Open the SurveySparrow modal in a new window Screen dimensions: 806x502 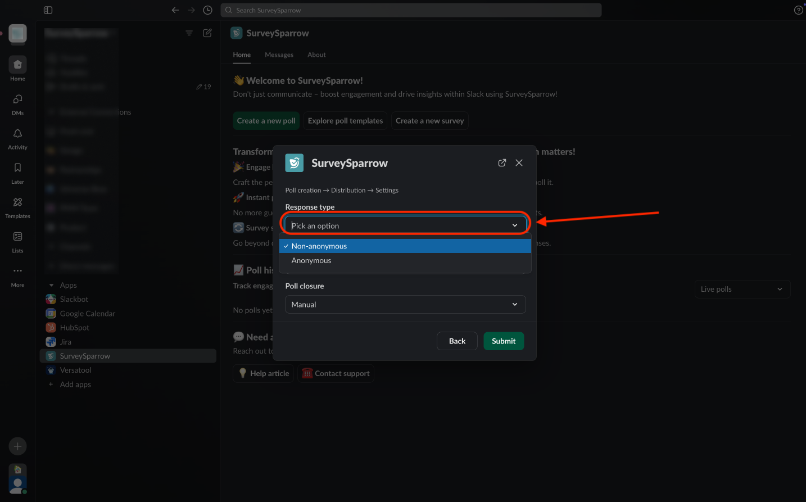(x=502, y=163)
